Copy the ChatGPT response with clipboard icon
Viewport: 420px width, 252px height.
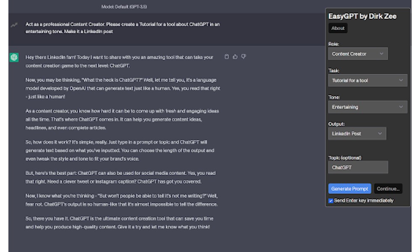tap(227, 57)
